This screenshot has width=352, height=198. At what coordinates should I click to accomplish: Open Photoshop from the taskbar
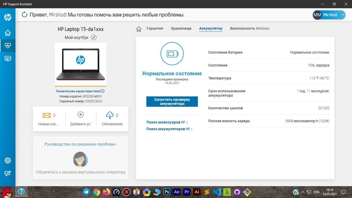pos(167,192)
